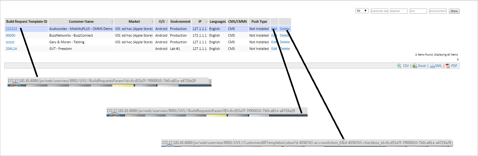Click 'Not Installed' in Audiocodes row
Viewport: 478px width, 156px height.
click(x=259, y=29)
